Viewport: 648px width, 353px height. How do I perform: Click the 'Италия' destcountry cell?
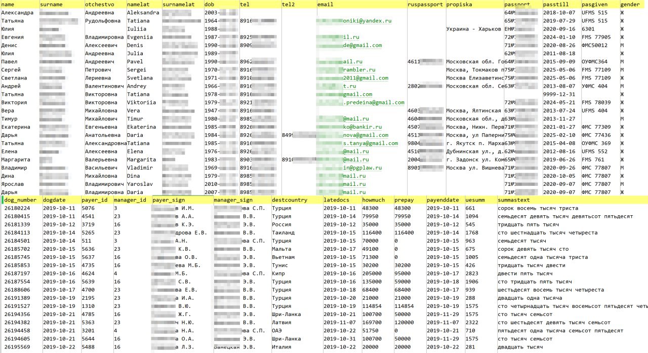tap(281, 347)
